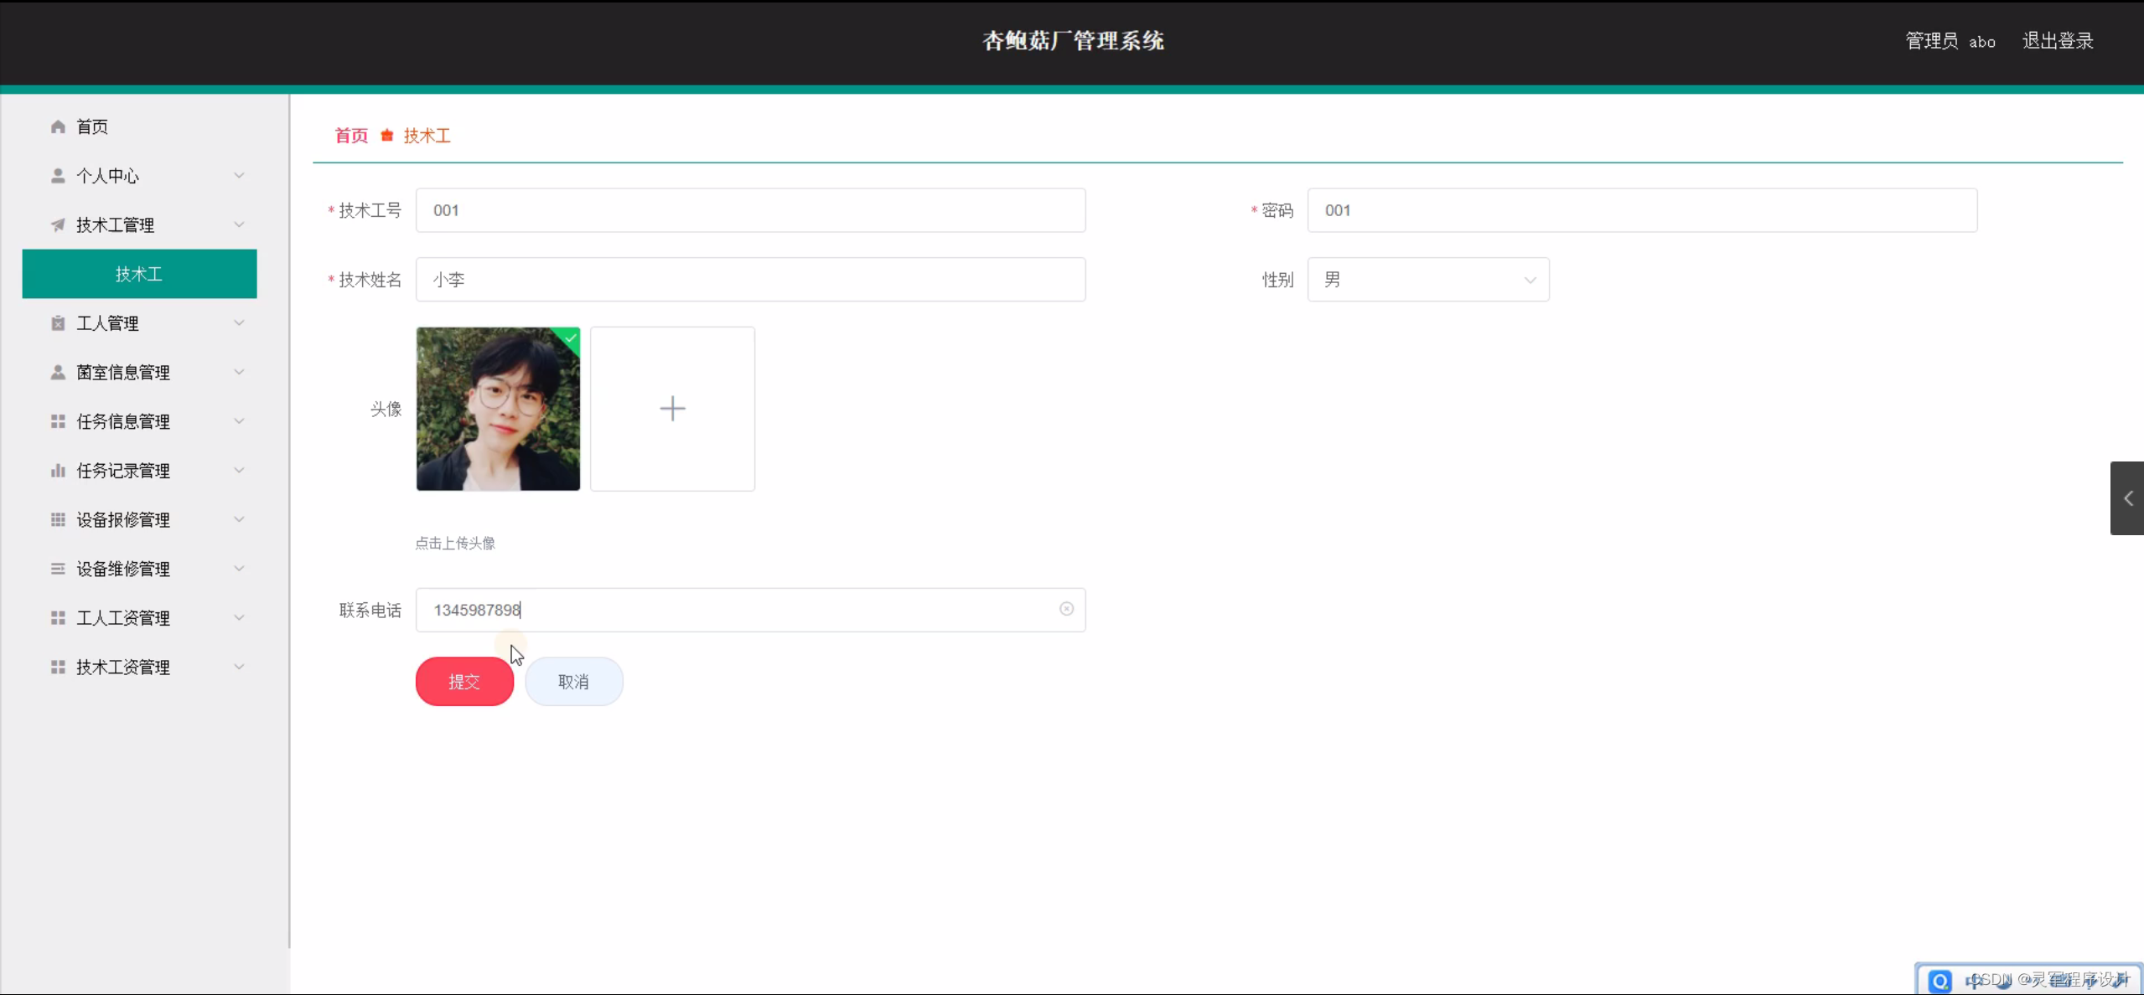
Task: Click the 工人管理 badge icon
Action: pos(57,322)
